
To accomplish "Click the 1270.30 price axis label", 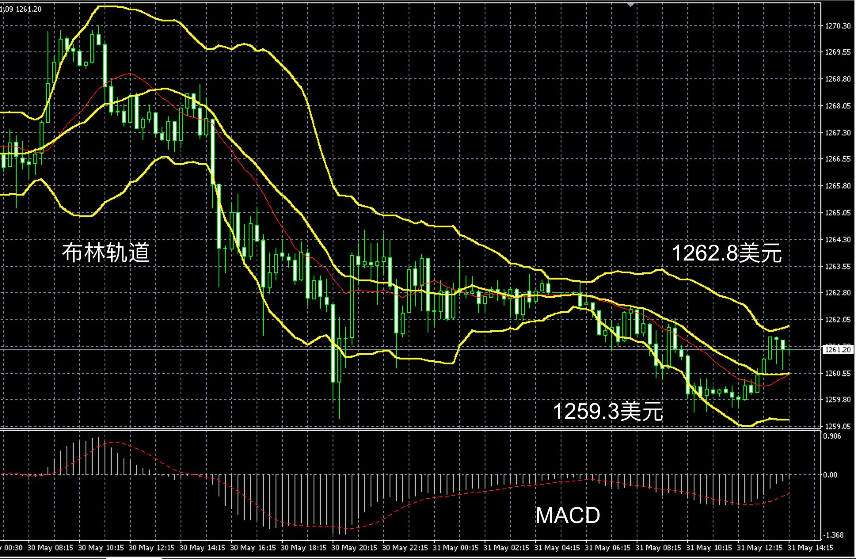I will click(838, 26).
